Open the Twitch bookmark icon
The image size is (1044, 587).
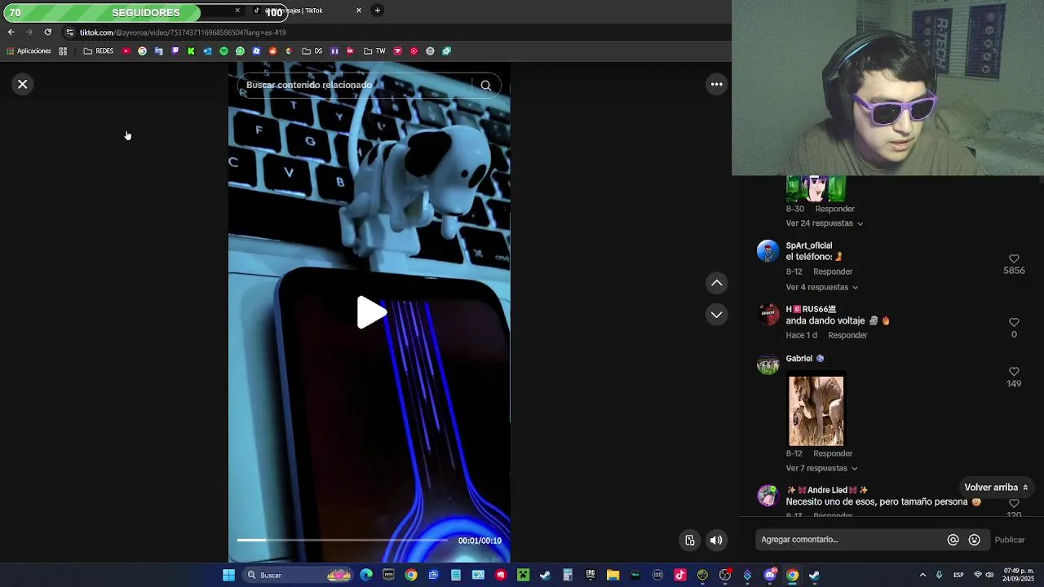point(175,51)
